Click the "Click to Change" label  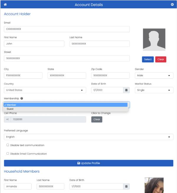click(x=101, y=113)
